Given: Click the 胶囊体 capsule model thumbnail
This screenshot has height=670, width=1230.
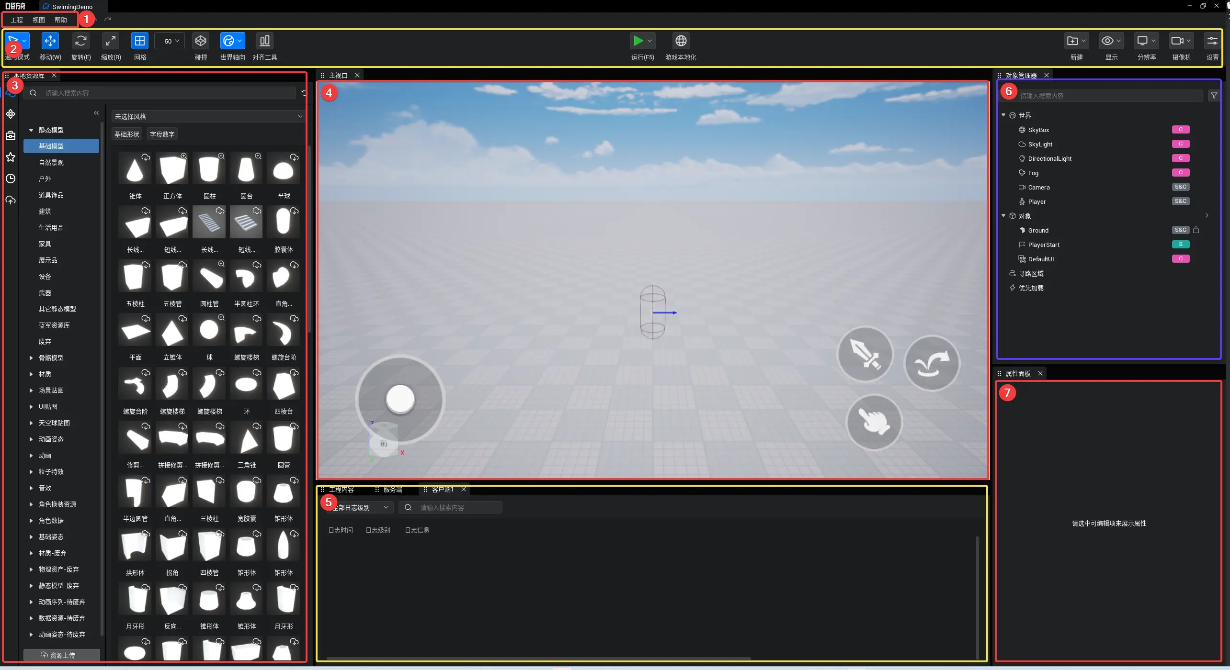Looking at the screenshot, I should click(x=283, y=223).
